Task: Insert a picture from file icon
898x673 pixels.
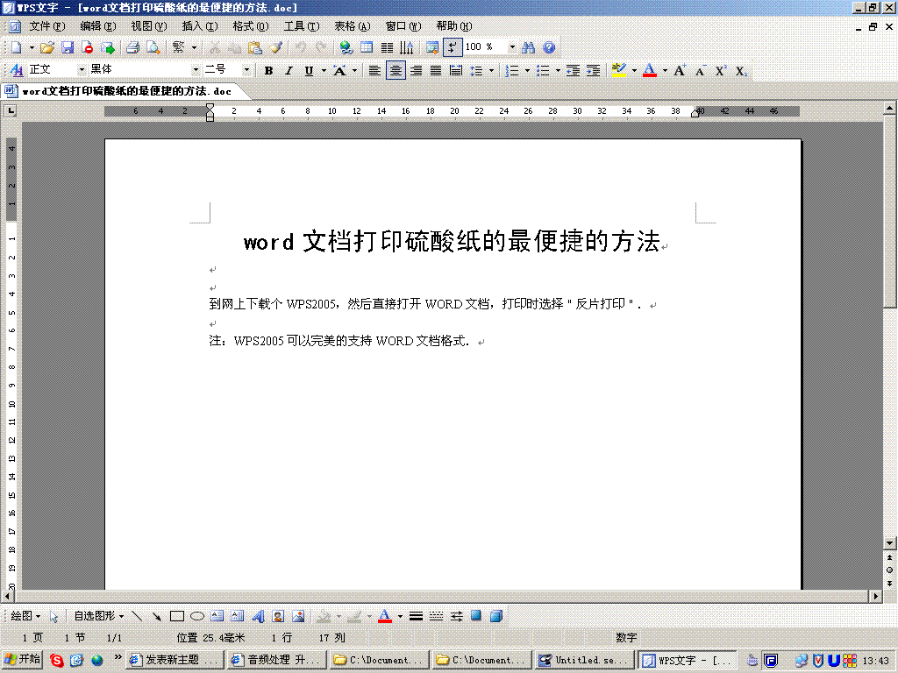Action: (x=298, y=616)
